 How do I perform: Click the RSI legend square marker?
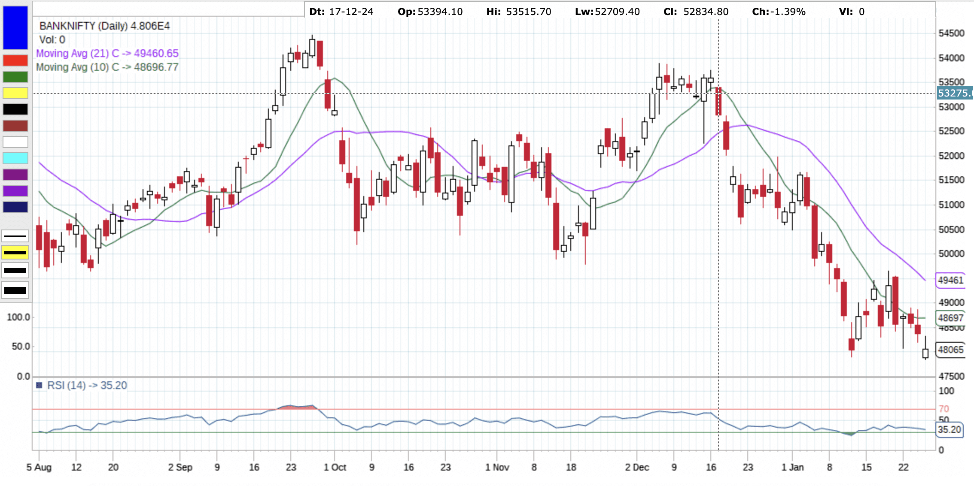pos(39,385)
